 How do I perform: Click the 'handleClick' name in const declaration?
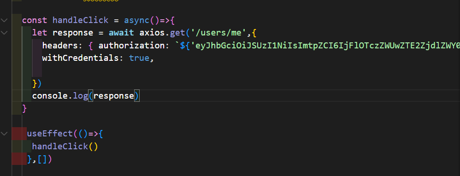click(80, 20)
